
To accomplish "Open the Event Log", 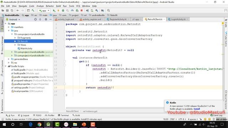I will [216, 115].
